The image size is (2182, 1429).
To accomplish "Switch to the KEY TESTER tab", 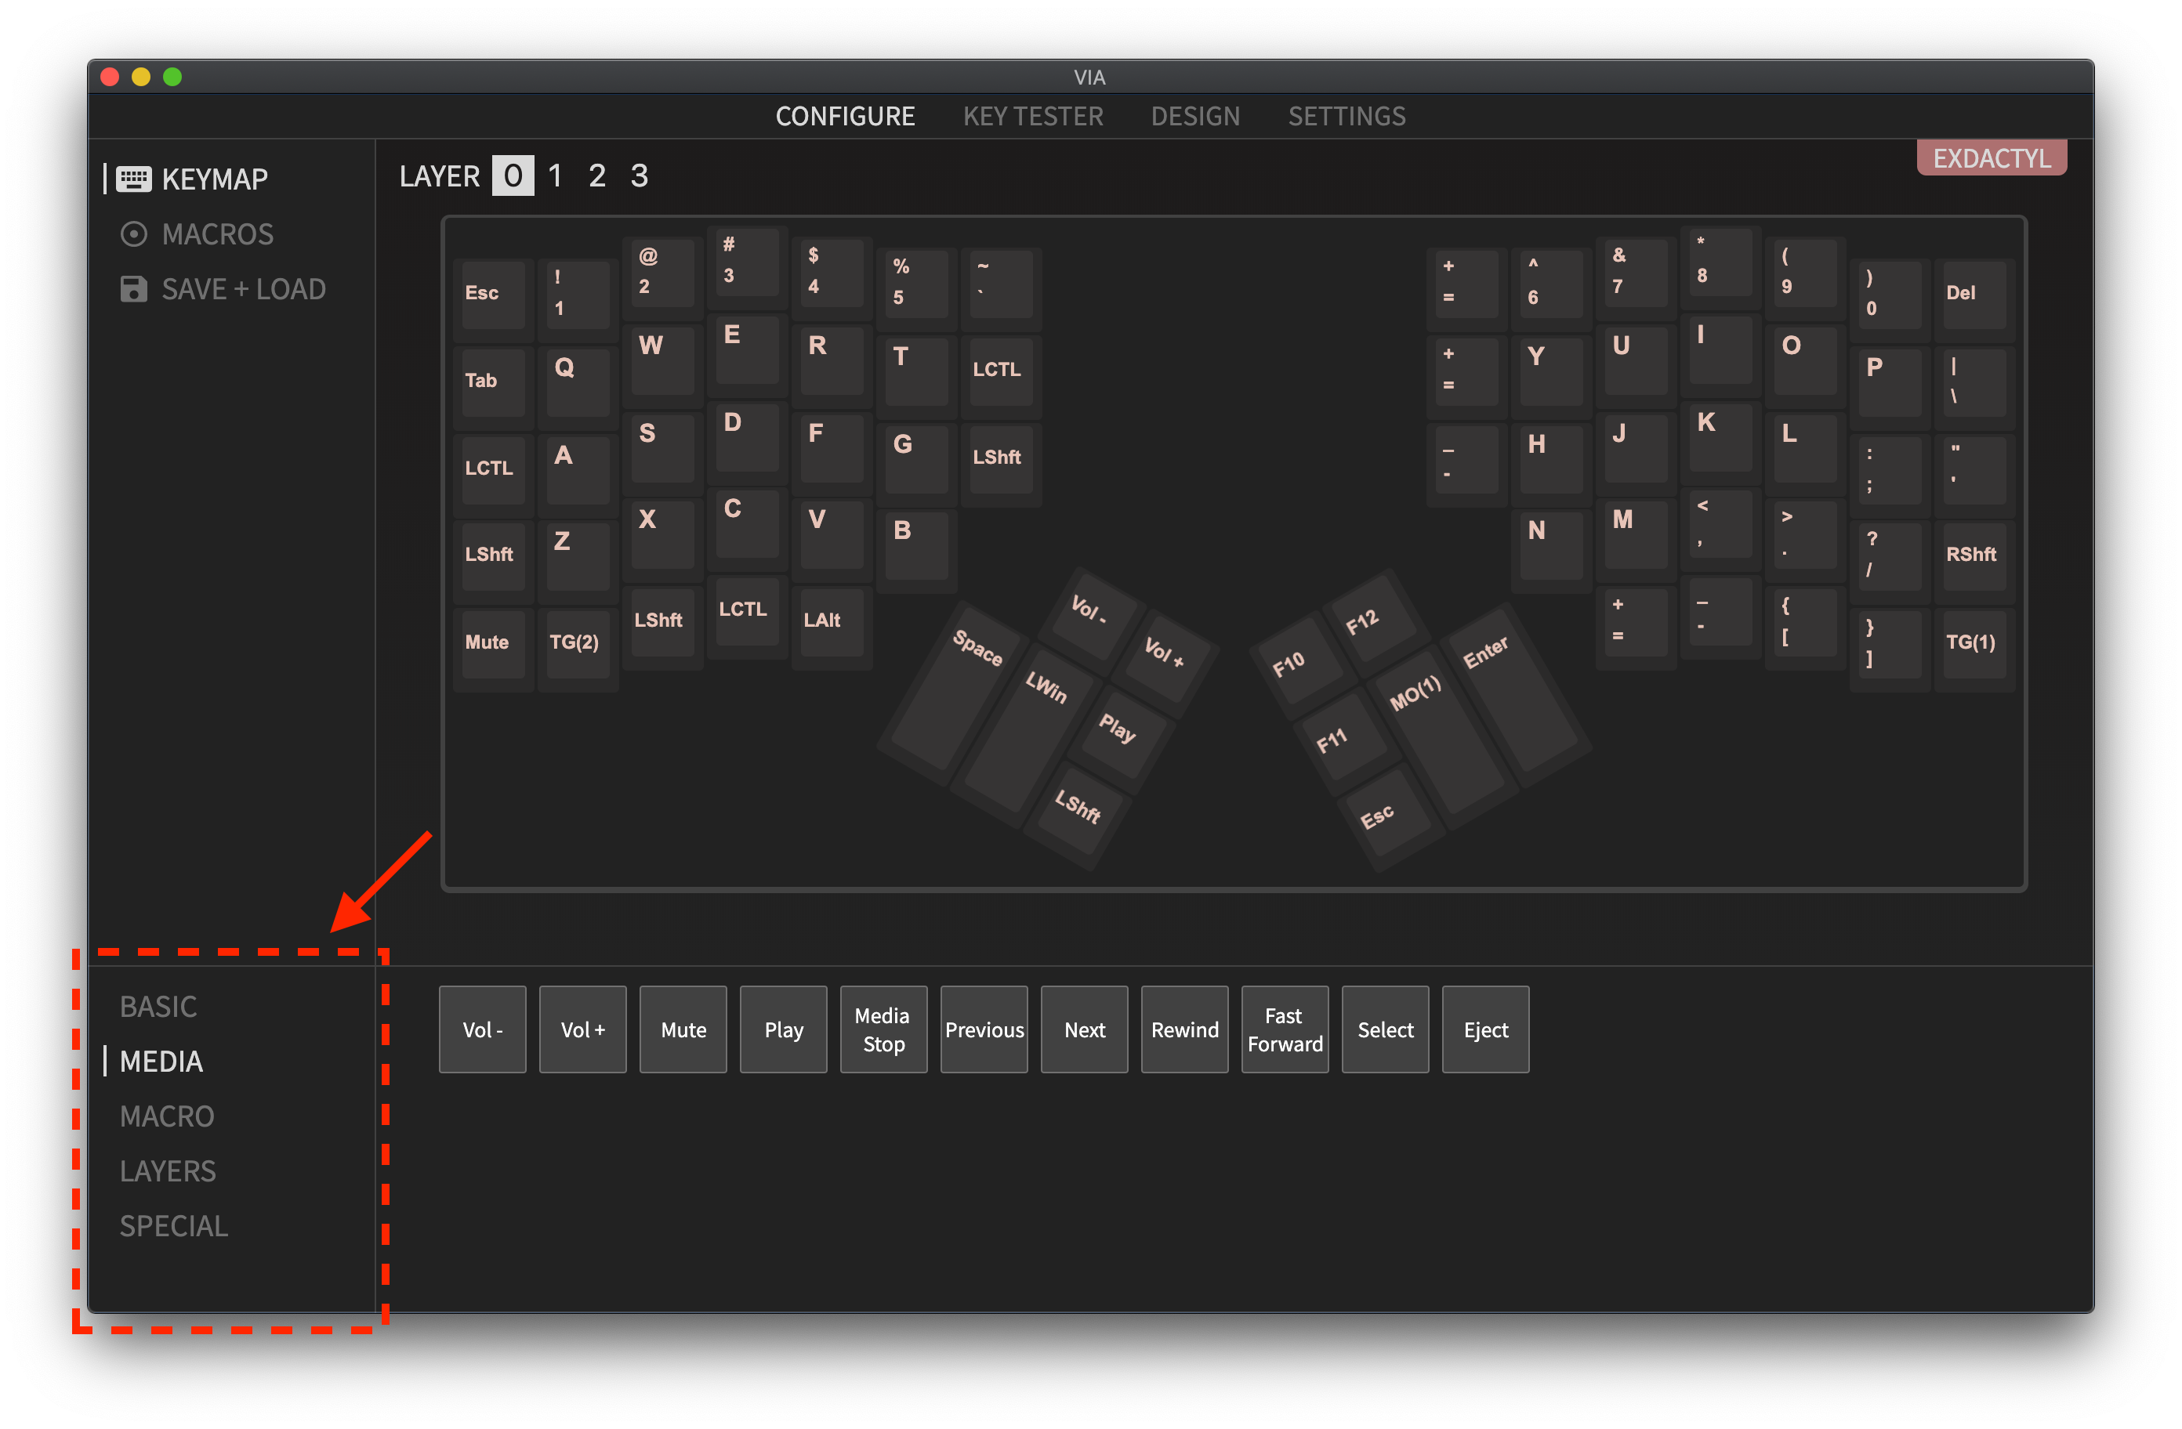I will (x=1032, y=117).
